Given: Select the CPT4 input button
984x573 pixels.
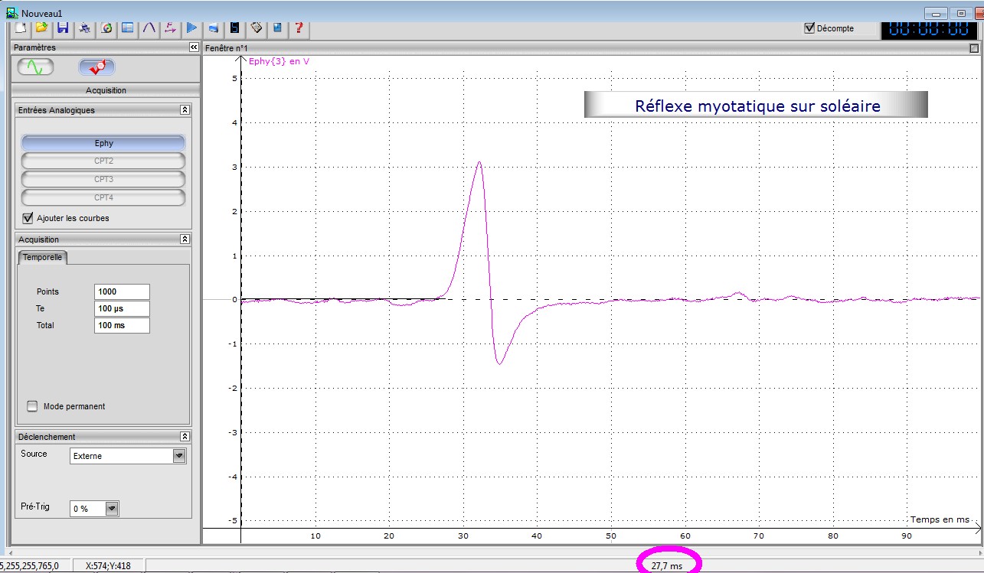Looking at the screenshot, I should tap(103, 197).
